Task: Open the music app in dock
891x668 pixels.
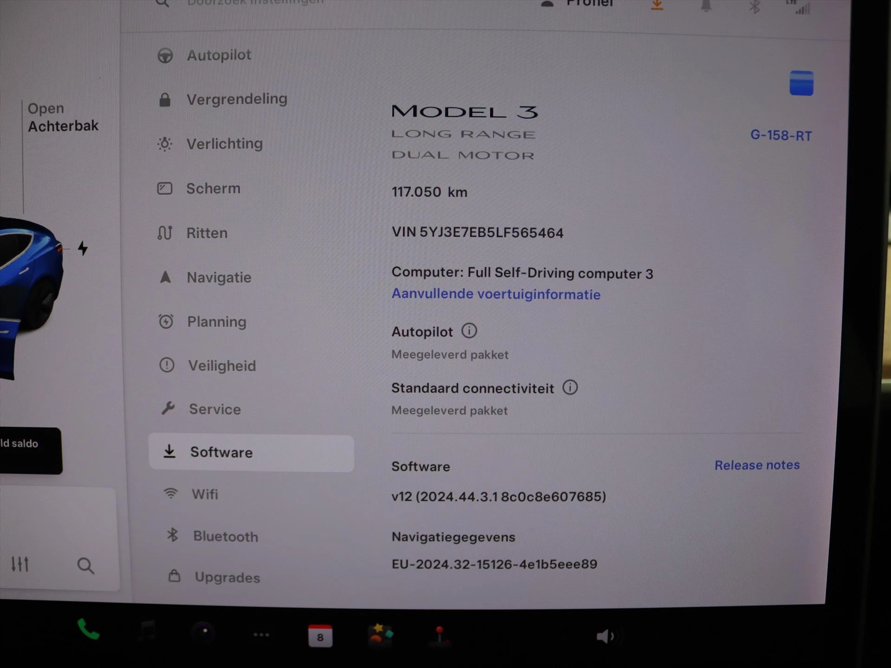Action: [147, 632]
